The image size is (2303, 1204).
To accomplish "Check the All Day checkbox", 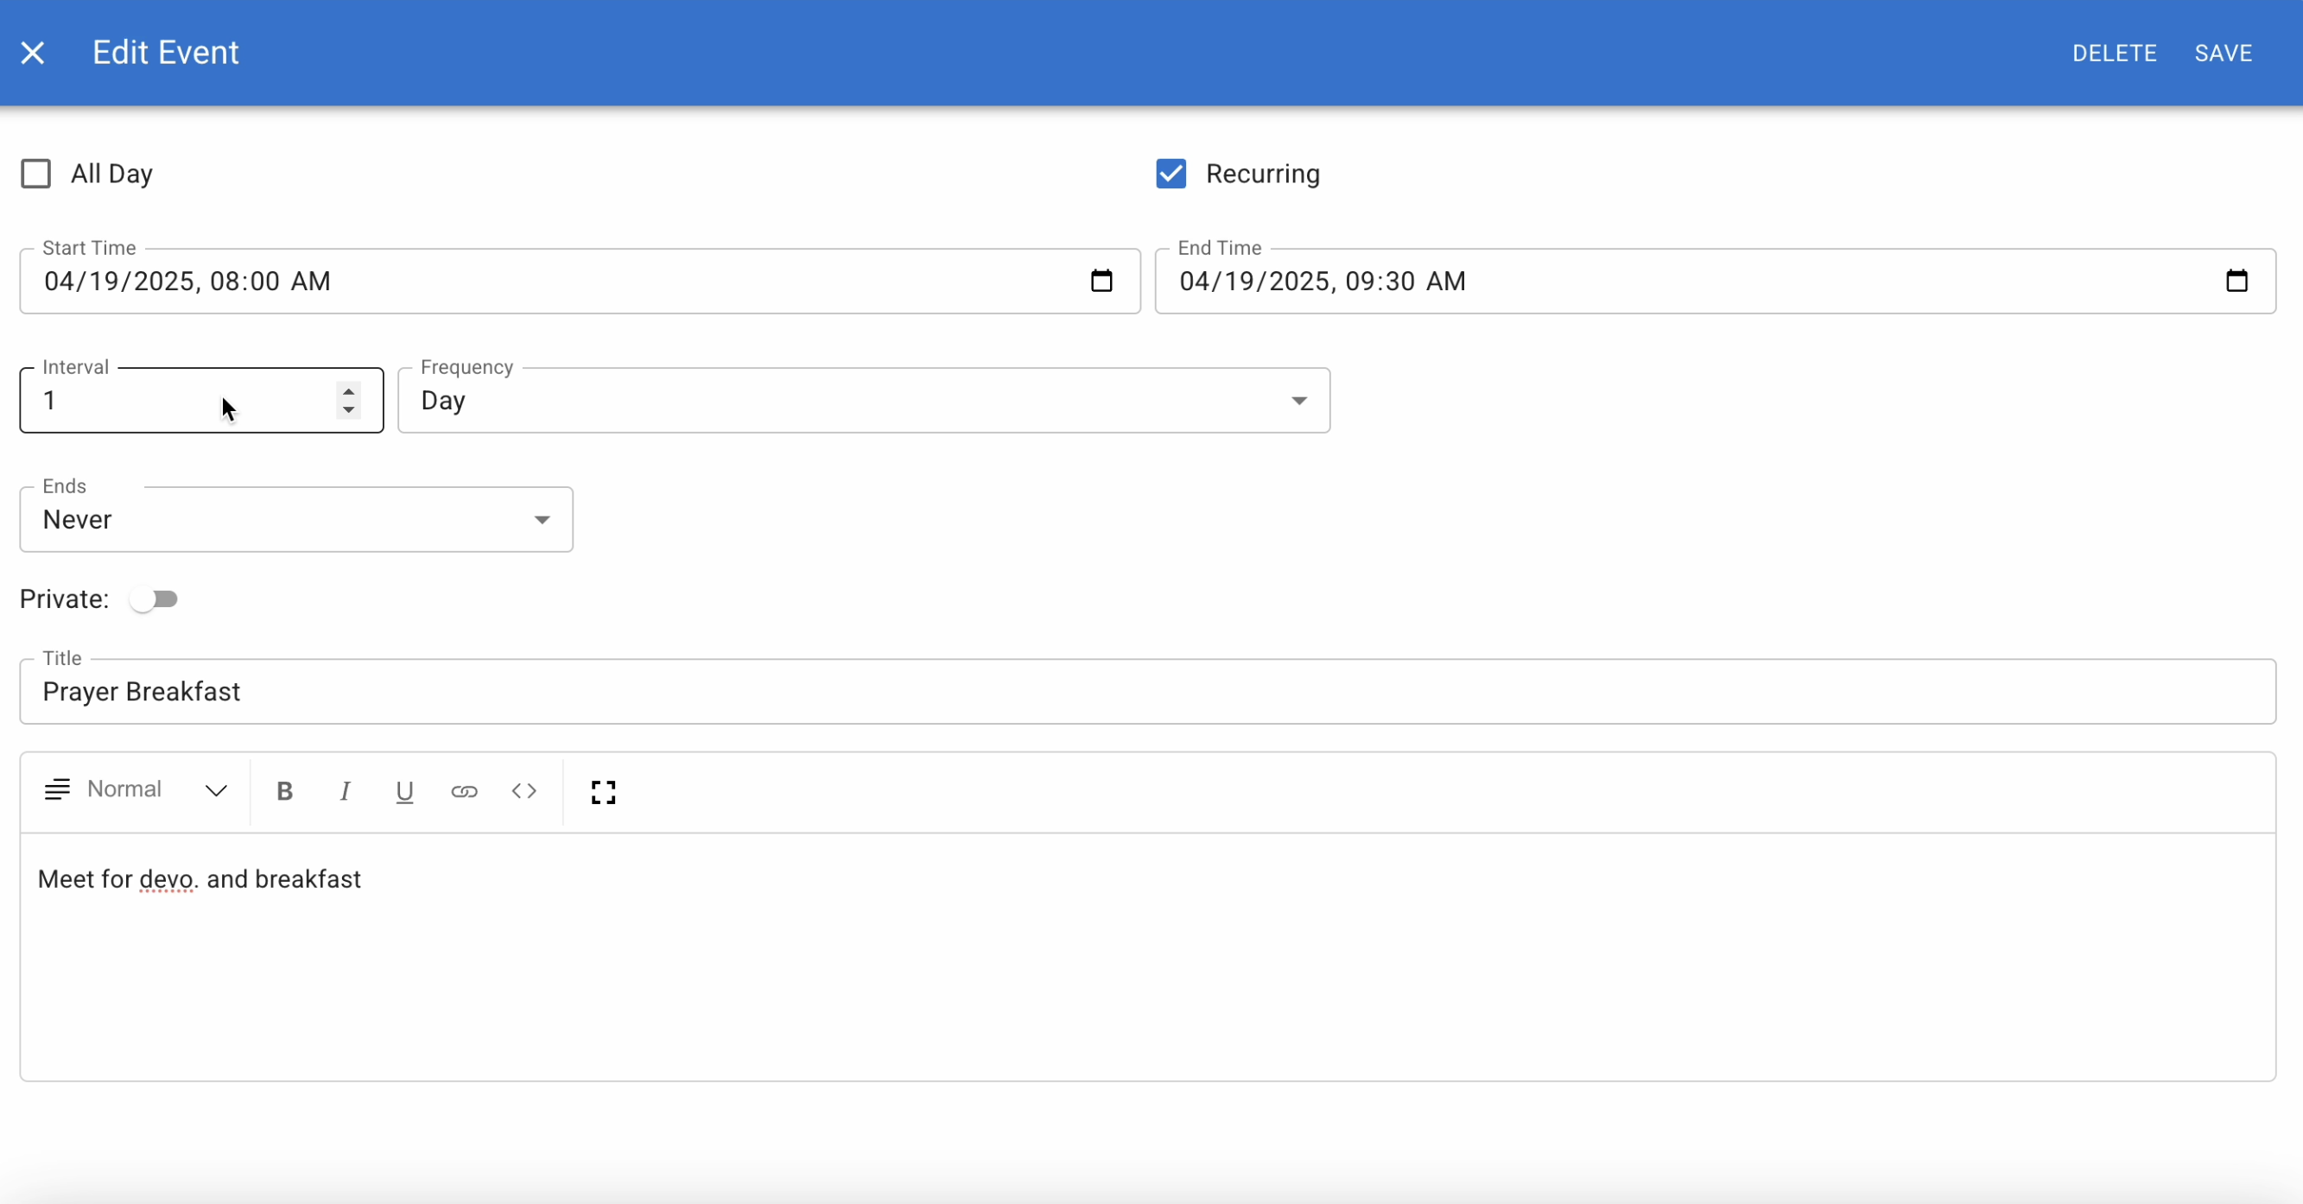I will [x=35, y=174].
